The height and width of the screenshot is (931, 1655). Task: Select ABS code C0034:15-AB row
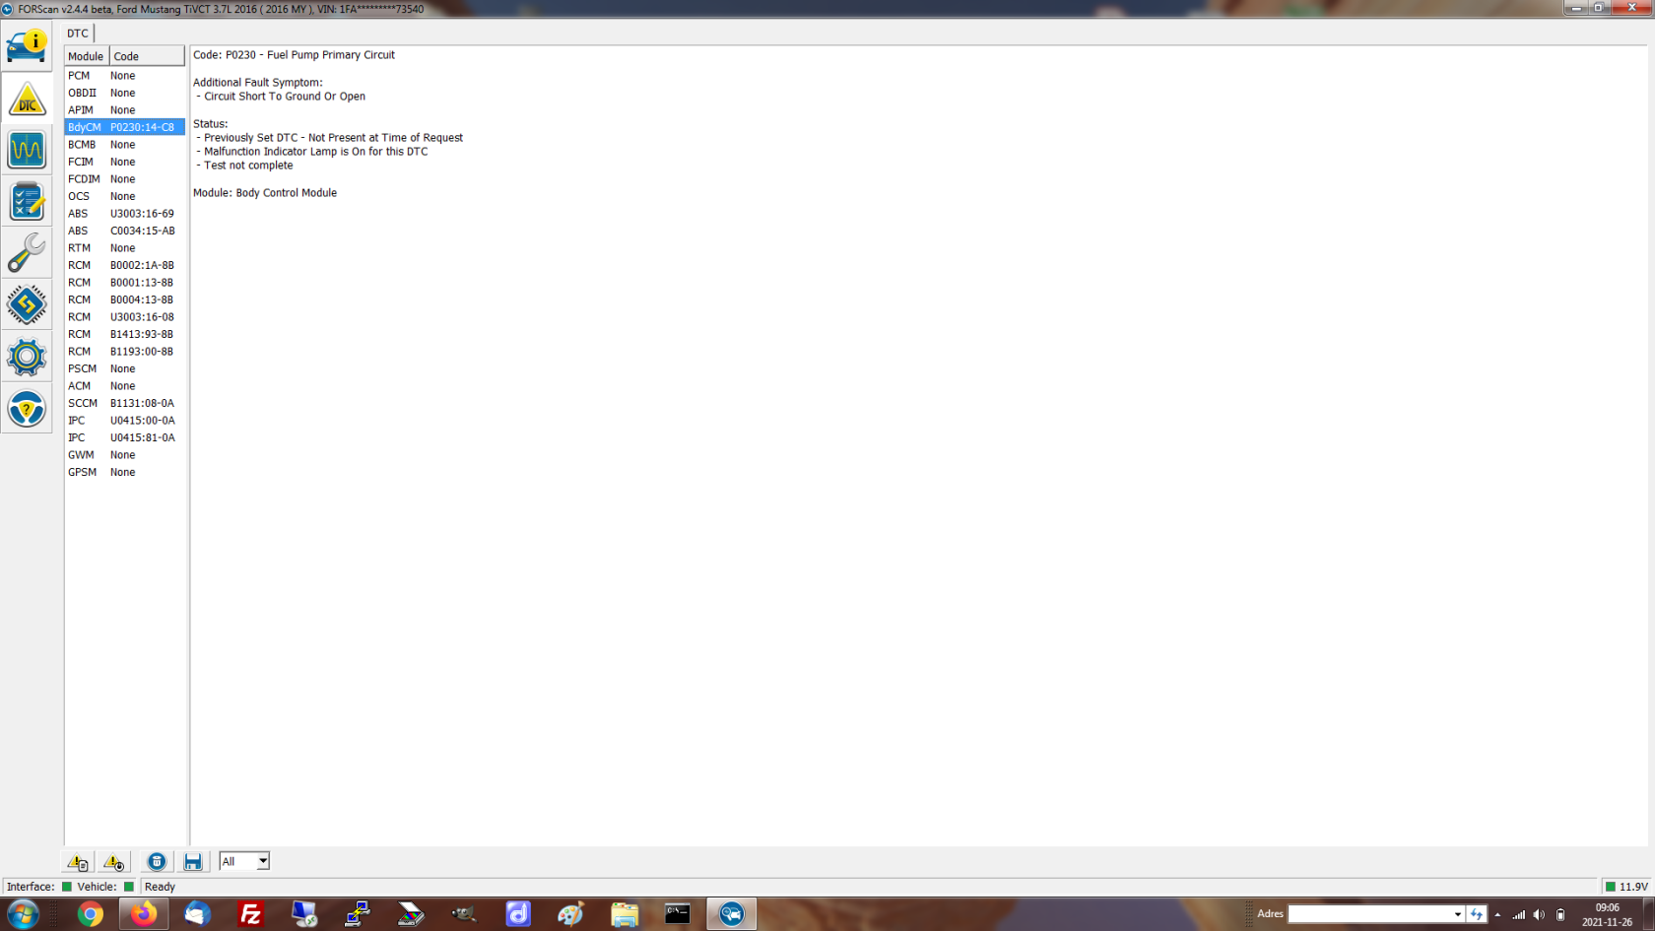[124, 231]
